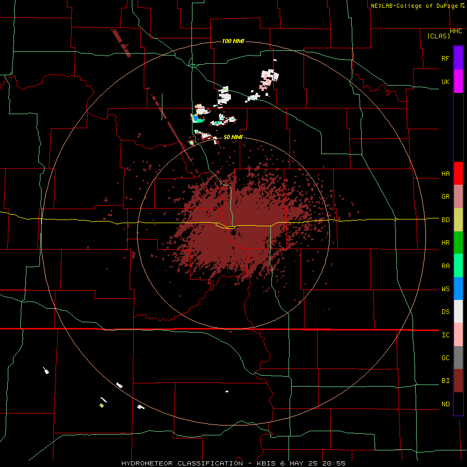Pick the RA light green swatch
Viewport: 467px width, 467px height.
click(x=458, y=266)
